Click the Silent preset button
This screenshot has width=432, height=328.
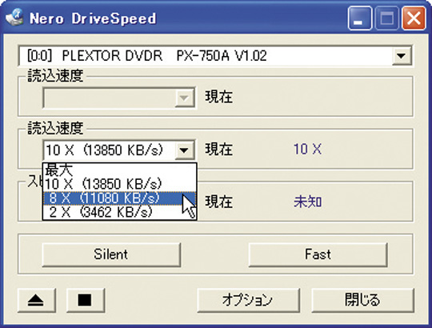tap(111, 254)
